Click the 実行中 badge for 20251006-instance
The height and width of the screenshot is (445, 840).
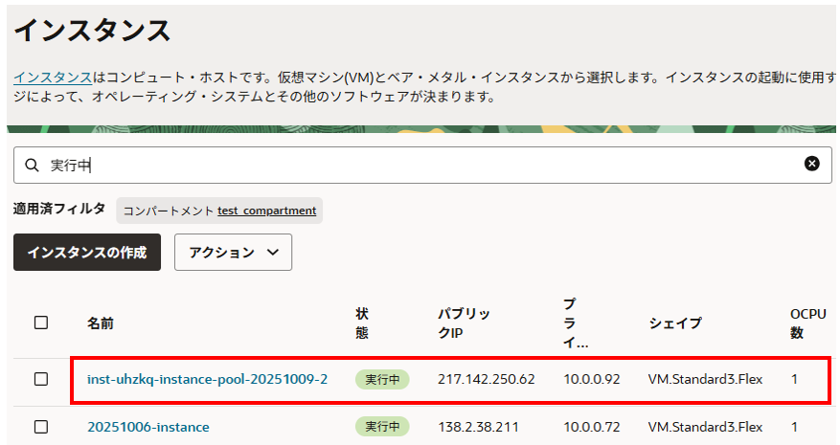[x=382, y=427]
